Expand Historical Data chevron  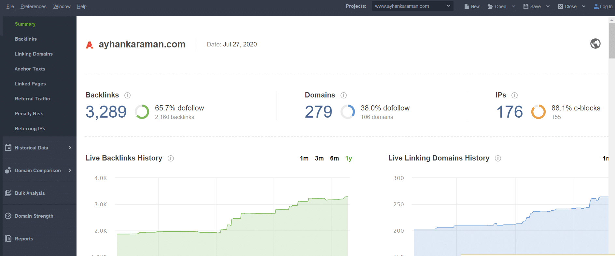(x=70, y=147)
